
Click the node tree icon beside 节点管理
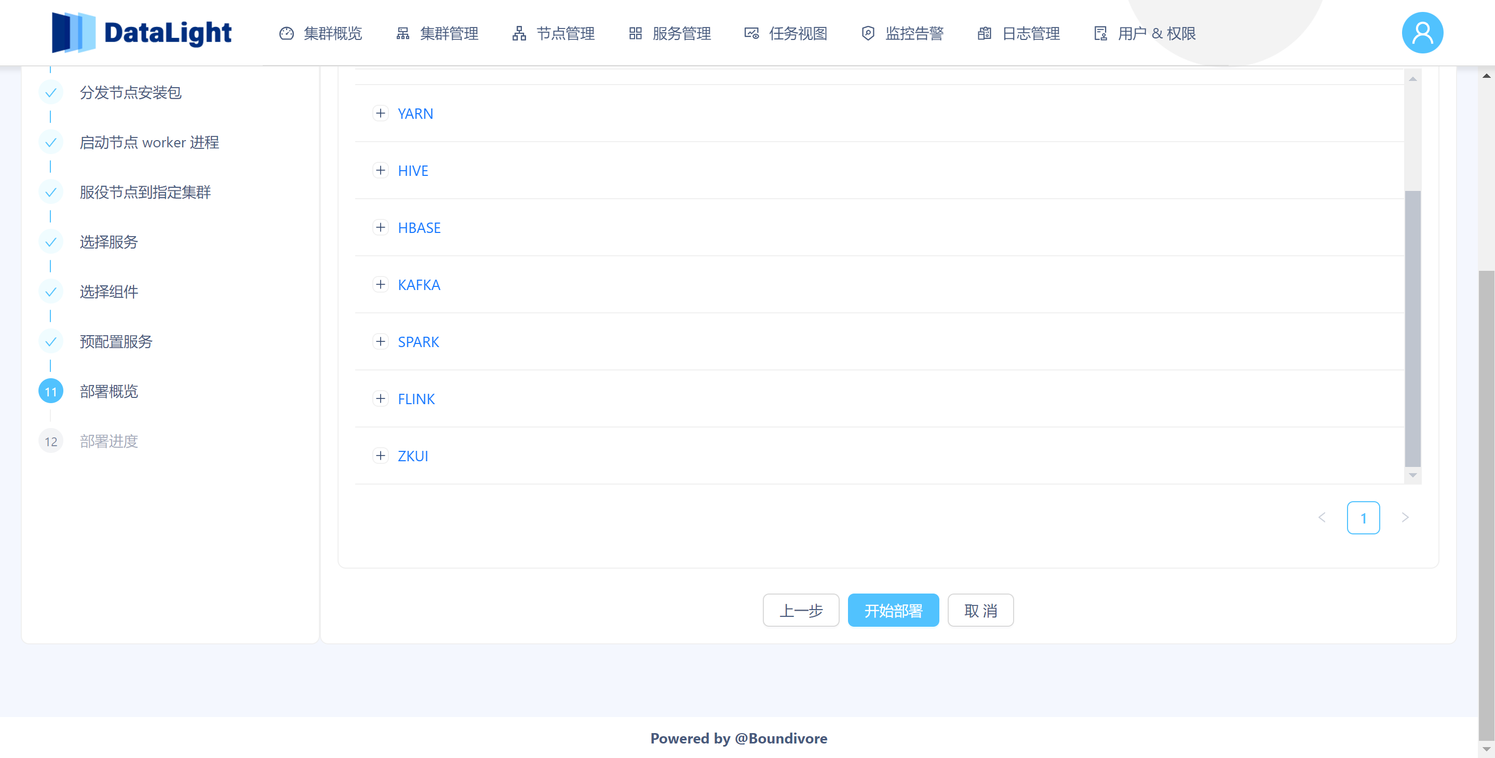[519, 34]
